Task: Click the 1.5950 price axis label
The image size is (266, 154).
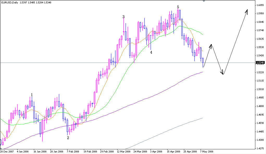Action: click(x=260, y=13)
